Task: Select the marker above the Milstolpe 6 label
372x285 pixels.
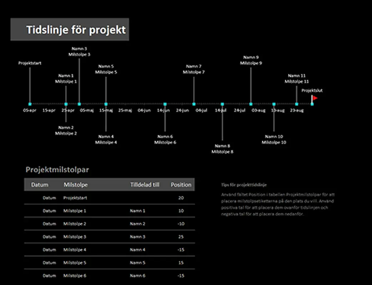Action: coord(165,104)
